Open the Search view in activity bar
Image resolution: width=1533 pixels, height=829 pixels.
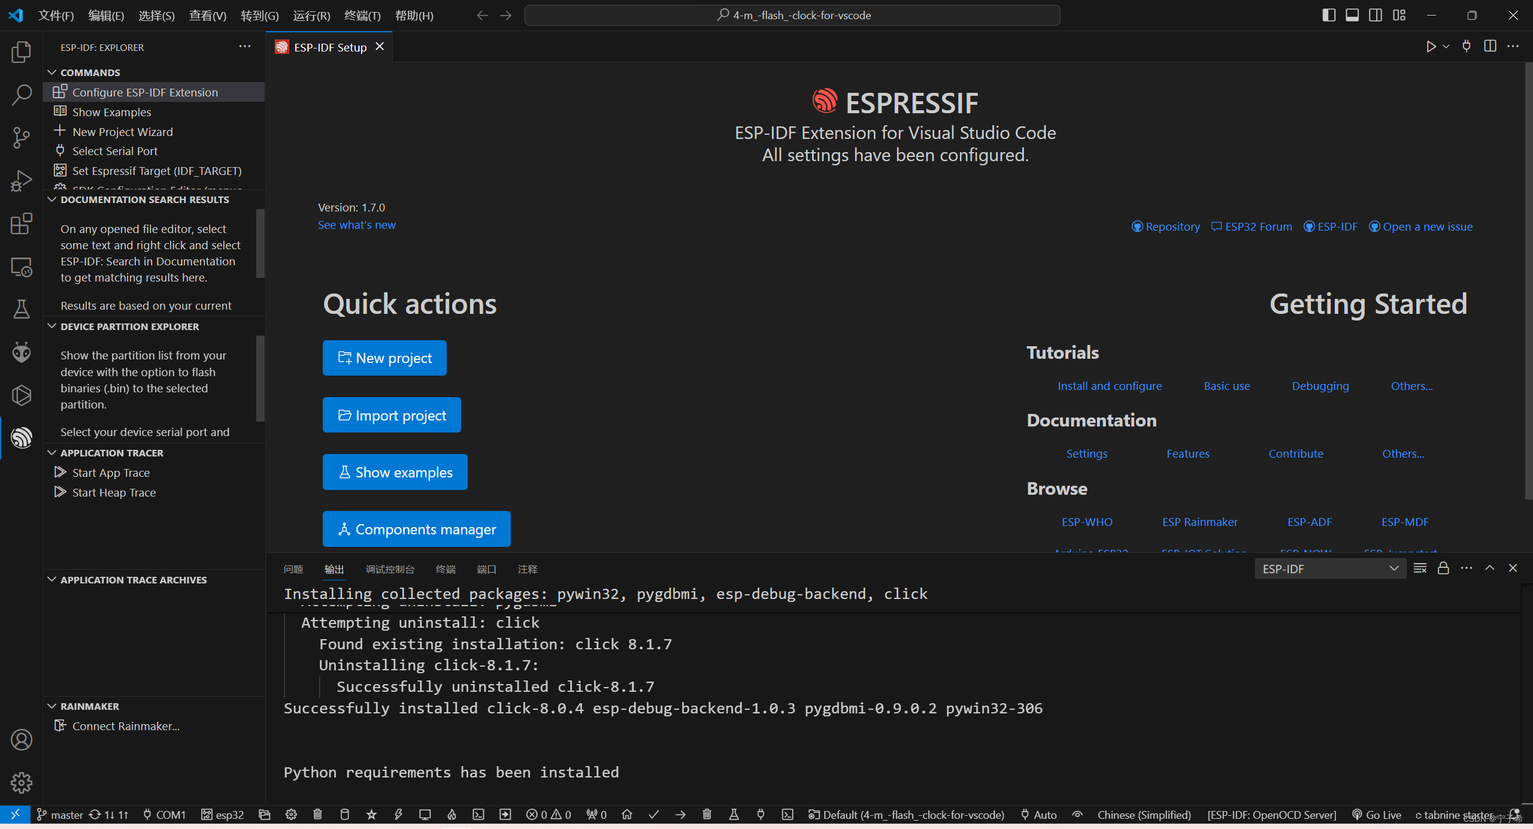22,95
